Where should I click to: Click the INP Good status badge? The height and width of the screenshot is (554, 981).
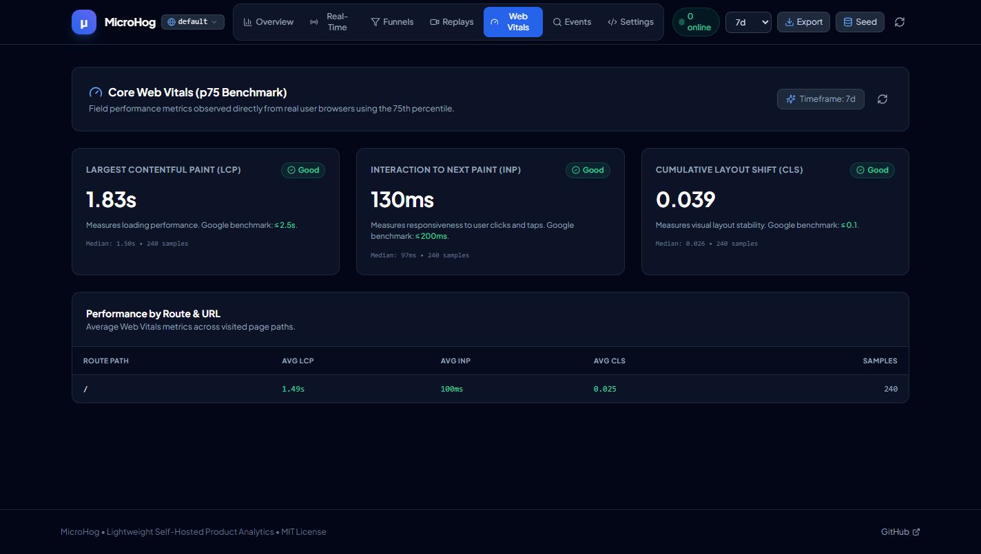tap(588, 170)
